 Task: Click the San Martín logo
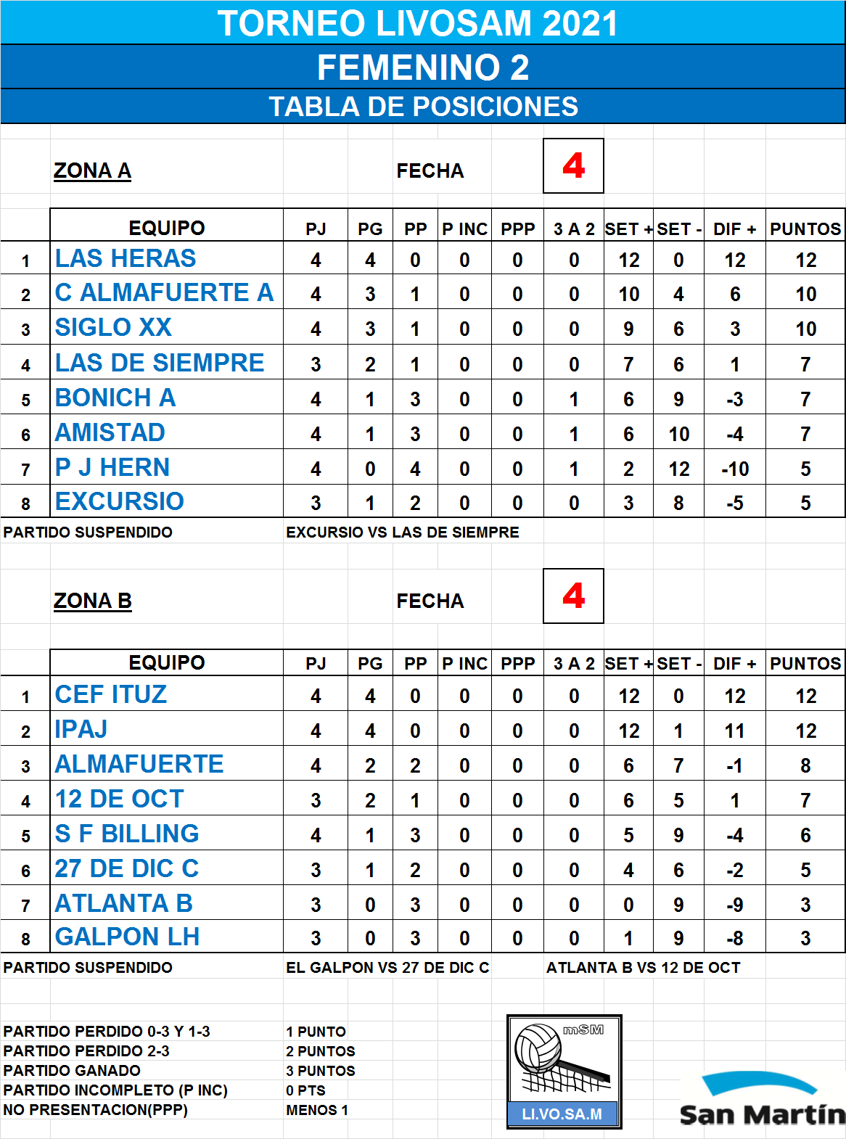tap(762, 1098)
